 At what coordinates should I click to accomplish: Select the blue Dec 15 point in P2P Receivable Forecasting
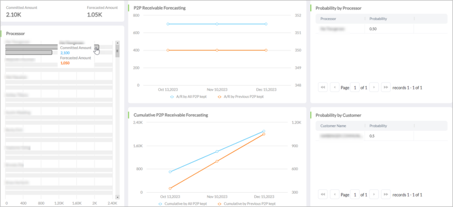tap(266, 24)
